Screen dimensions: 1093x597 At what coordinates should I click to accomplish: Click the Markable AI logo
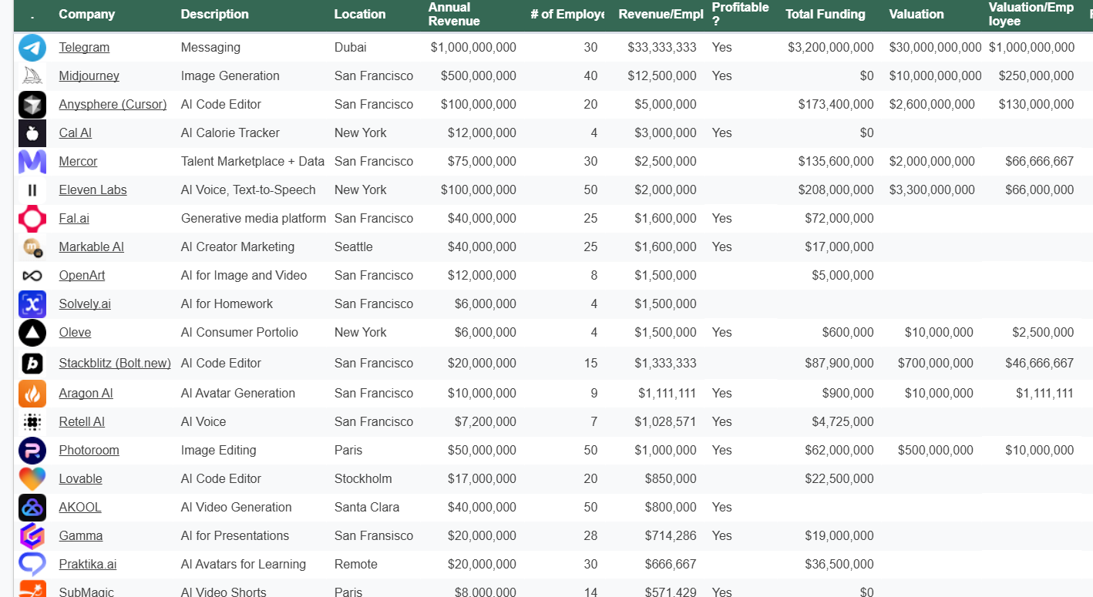(x=32, y=247)
